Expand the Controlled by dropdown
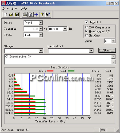 pyautogui.click(x=91, y=51)
